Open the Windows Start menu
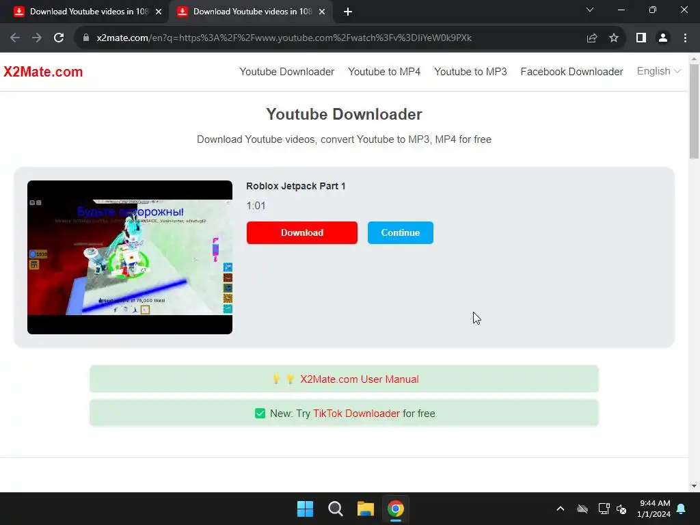Image resolution: width=700 pixels, height=525 pixels. pos(306,509)
